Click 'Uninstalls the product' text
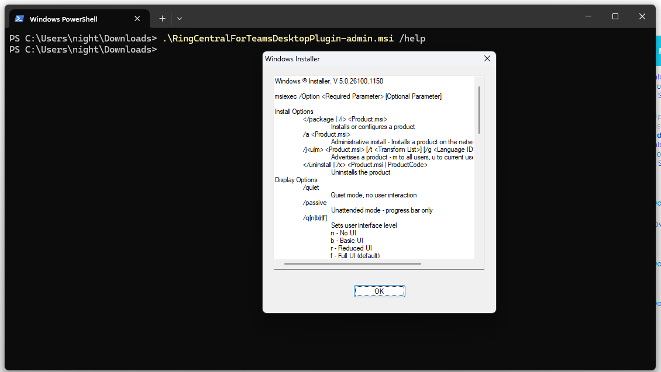This screenshot has width=661, height=372. [360, 172]
